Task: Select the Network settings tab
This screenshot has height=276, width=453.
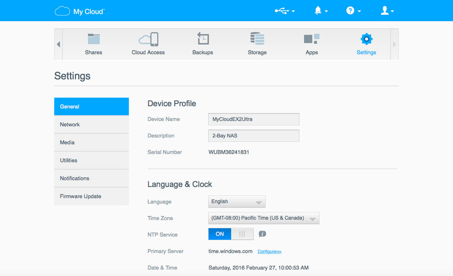Action: 92,125
